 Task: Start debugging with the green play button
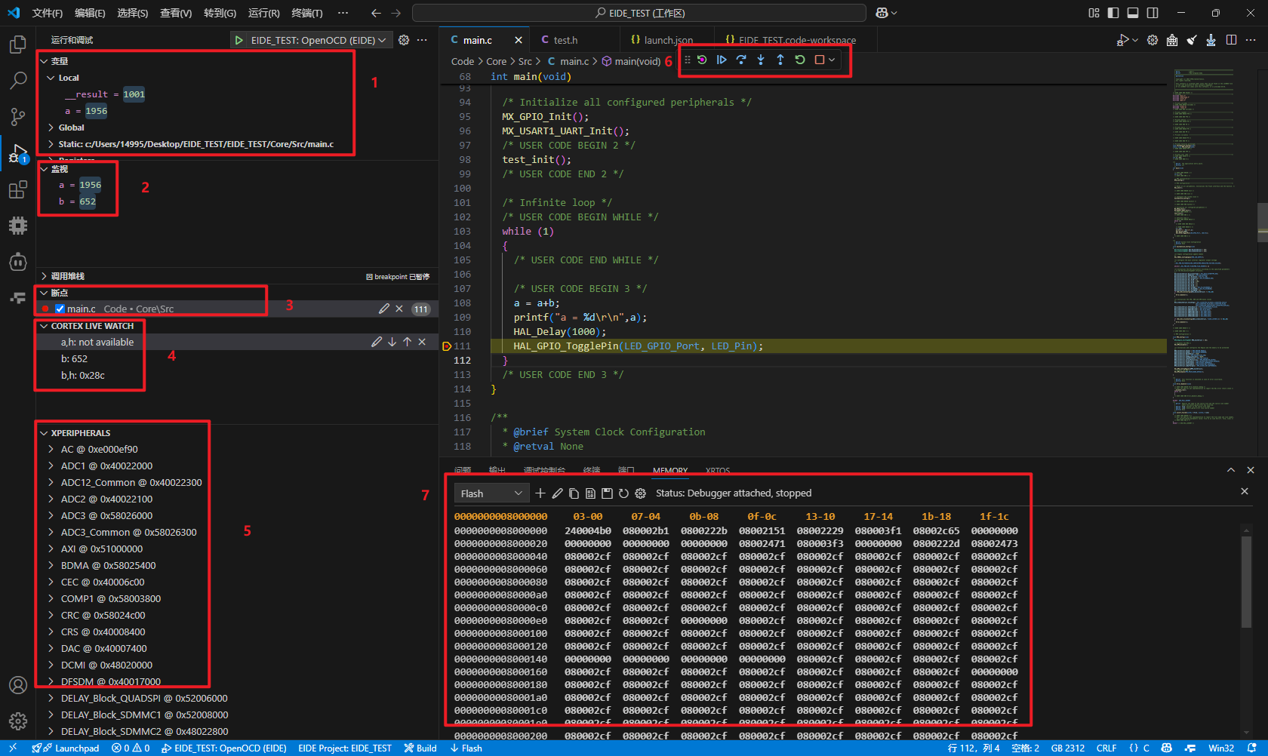coord(239,40)
